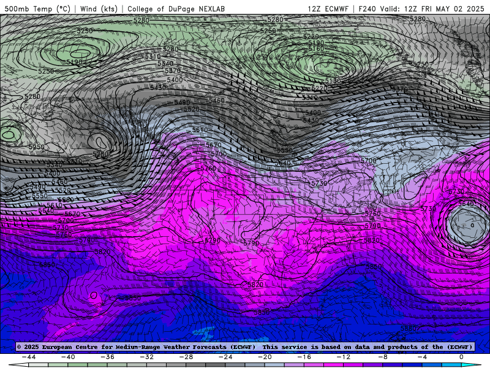Click the -28 color scale label
This screenshot has width=490, height=368.
(x=186, y=357)
